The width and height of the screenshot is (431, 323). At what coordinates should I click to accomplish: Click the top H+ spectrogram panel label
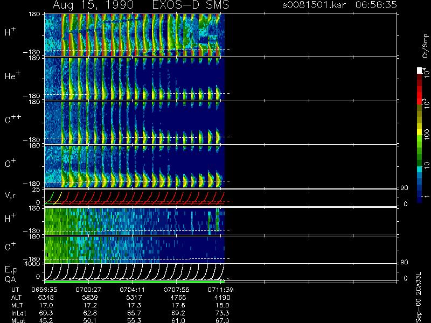[x=10, y=32]
